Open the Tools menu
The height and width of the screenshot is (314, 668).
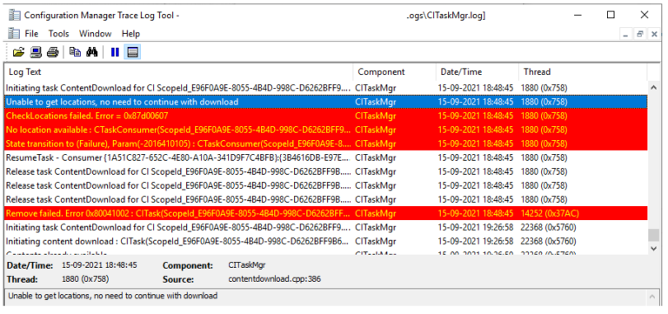(x=59, y=34)
